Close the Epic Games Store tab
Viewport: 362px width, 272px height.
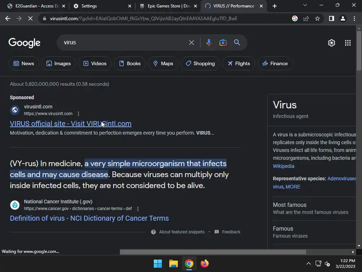point(195,6)
